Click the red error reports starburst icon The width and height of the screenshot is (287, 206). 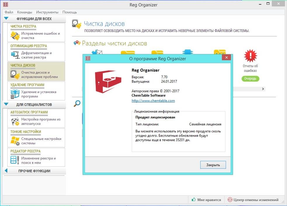coord(251,56)
